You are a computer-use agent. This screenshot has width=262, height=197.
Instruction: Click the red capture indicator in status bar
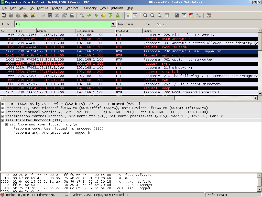3,195
